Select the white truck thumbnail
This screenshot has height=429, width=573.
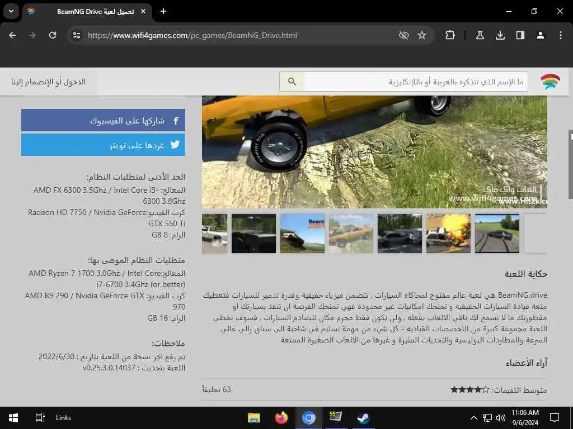214,233
